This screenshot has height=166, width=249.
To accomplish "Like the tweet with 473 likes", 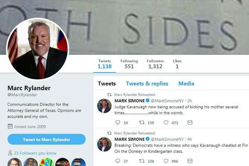I will click(x=166, y=122).
